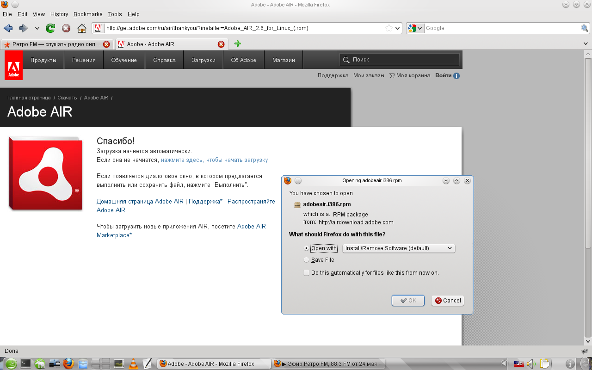The width and height of the screenshot is (592, 370).
Task: Click the search magnifier in Google box
Action: pyautogui.click(x=585, y=28)
